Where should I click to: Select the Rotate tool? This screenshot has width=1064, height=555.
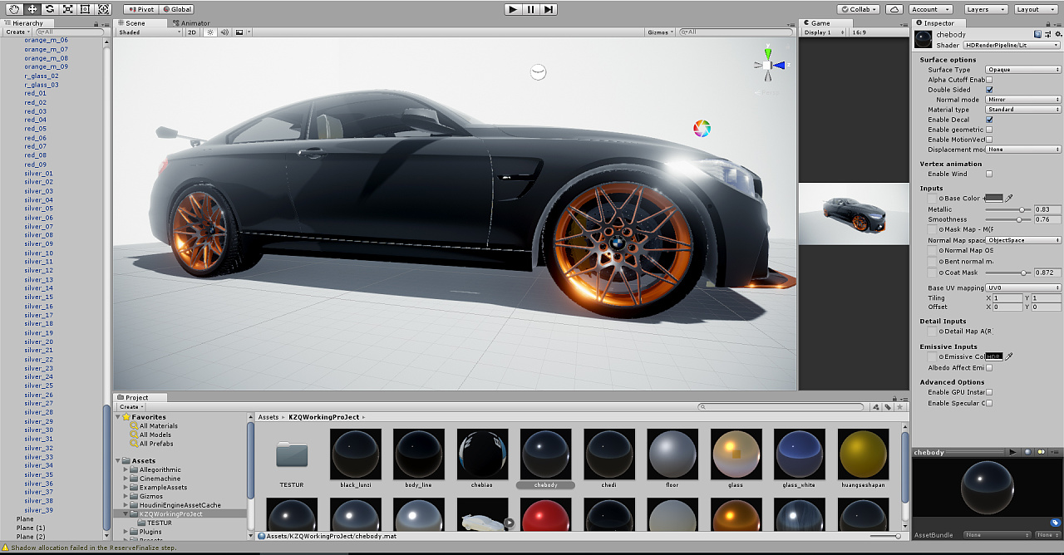click(x=50, y=9)
